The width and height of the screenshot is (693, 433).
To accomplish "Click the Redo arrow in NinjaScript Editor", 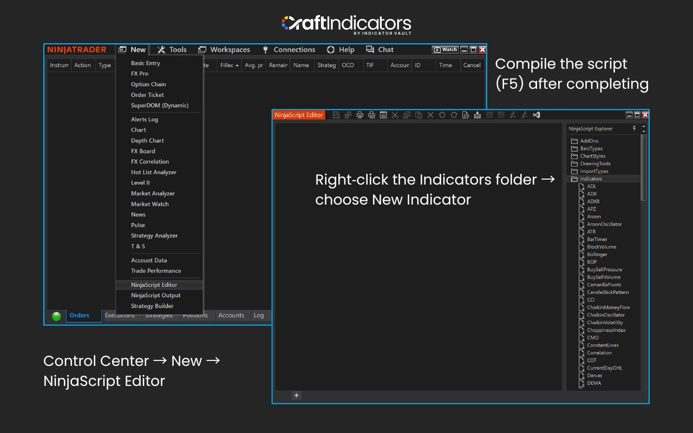I will tap(454, 115).
